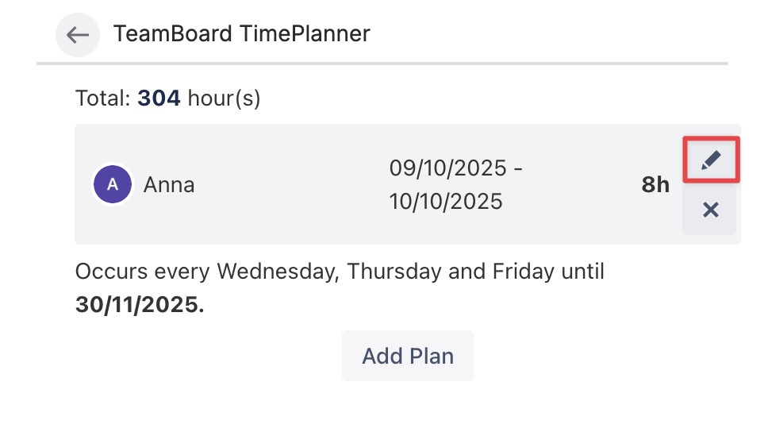Image resolution: width=768 pixels, height=432 pixels.
Task: Click the dash between the plan dates
Action: [517, 168]
